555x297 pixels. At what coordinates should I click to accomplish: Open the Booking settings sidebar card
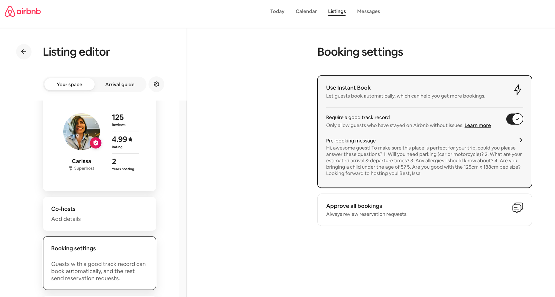point(100,263)
